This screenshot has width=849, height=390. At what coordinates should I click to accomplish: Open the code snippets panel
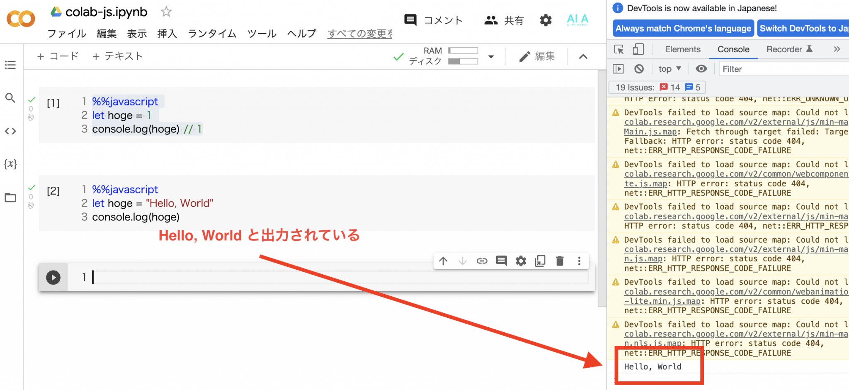(x=10, y=131)
